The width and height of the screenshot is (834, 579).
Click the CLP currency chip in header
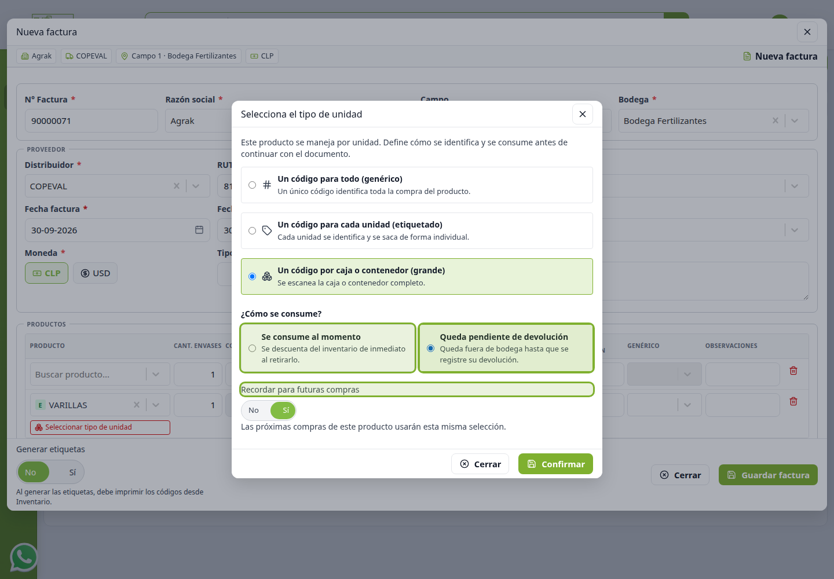coord(262,56)
